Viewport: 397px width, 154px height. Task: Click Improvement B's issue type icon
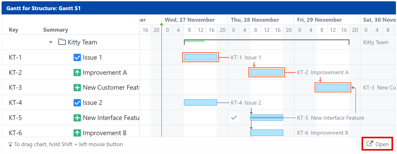tap(77, 133)
